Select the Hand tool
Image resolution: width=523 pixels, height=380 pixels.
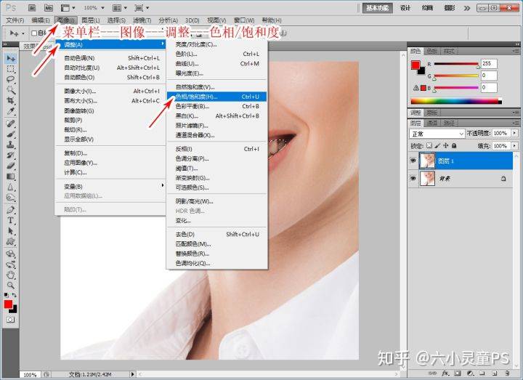[x=10, y=275]
